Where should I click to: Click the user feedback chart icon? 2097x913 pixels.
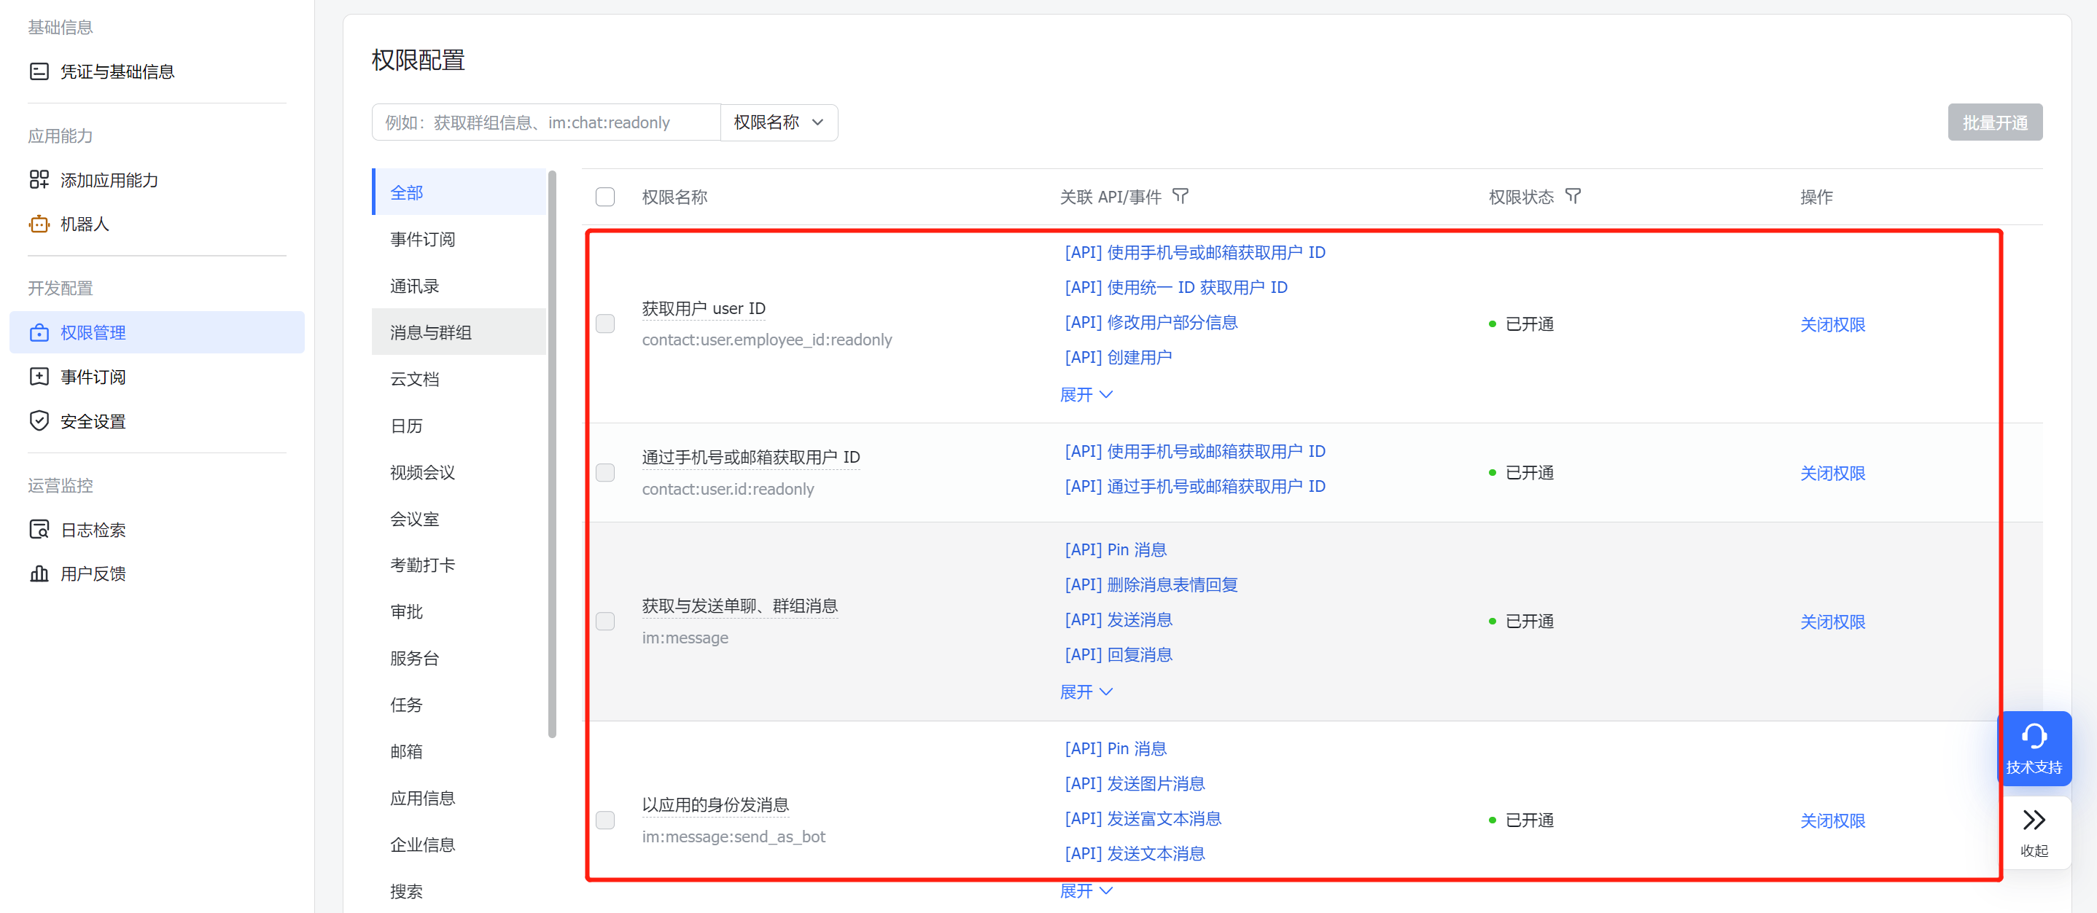[x=38, y=573]
